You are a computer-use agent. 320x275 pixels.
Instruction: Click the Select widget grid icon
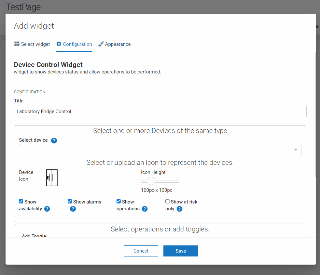point(17,44)
